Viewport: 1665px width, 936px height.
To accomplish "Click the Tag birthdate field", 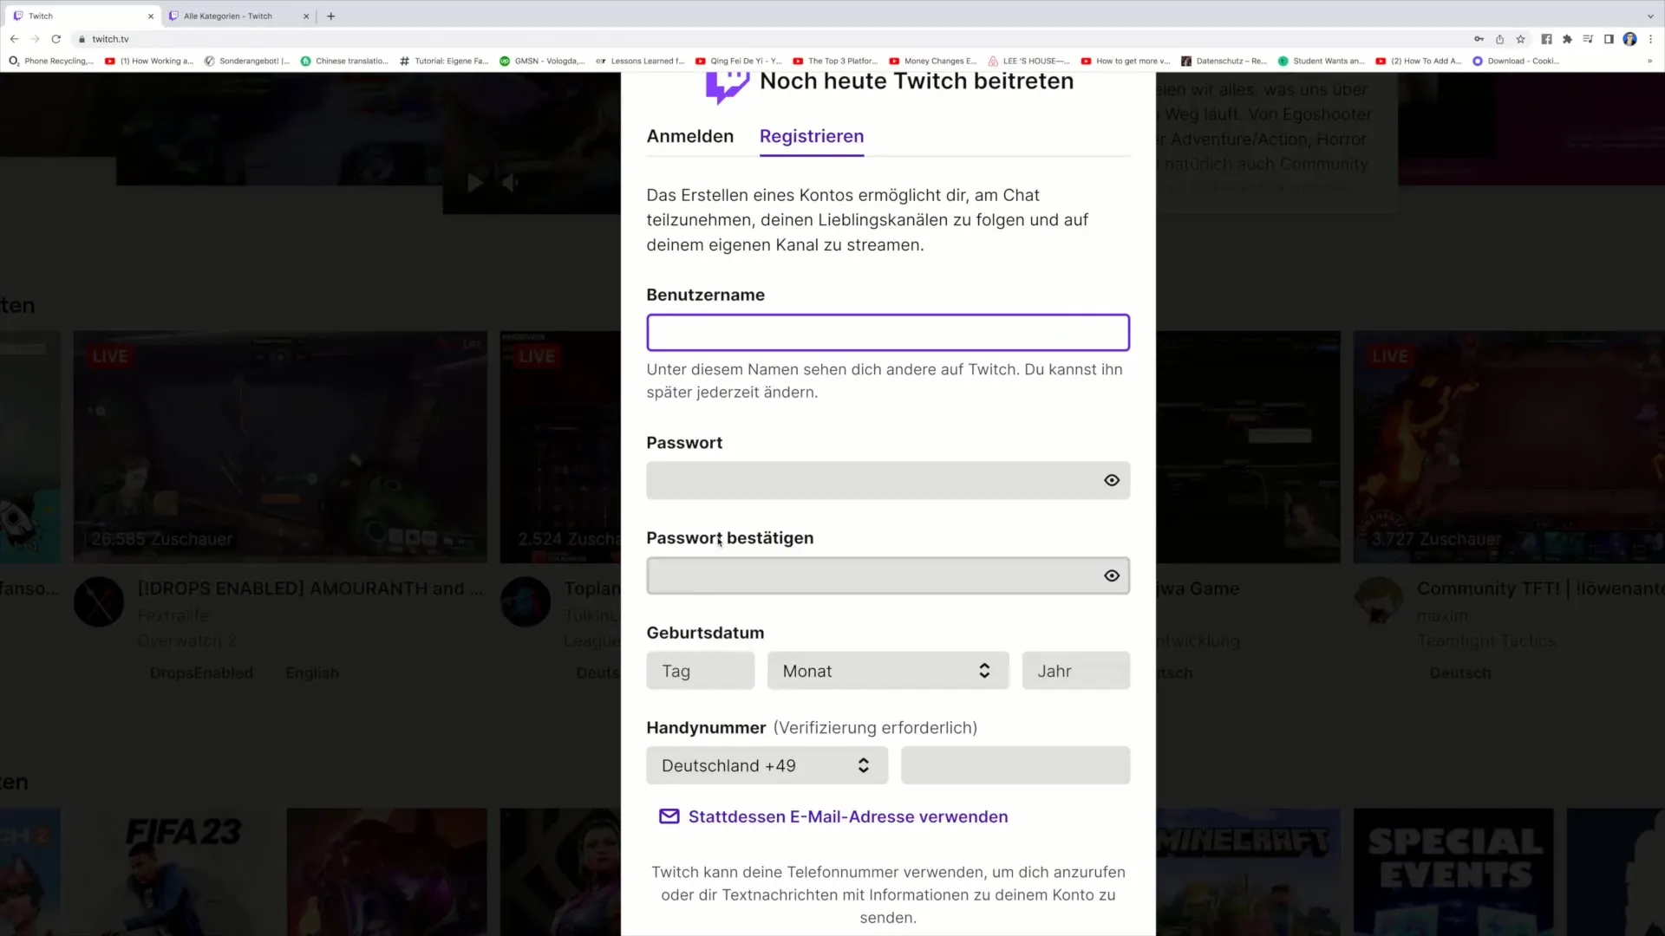I will pos(701,671).
